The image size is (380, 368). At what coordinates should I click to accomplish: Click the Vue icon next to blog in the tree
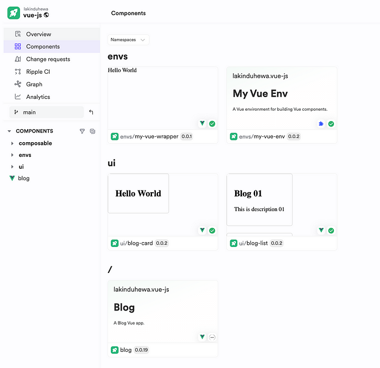point(12,178)
